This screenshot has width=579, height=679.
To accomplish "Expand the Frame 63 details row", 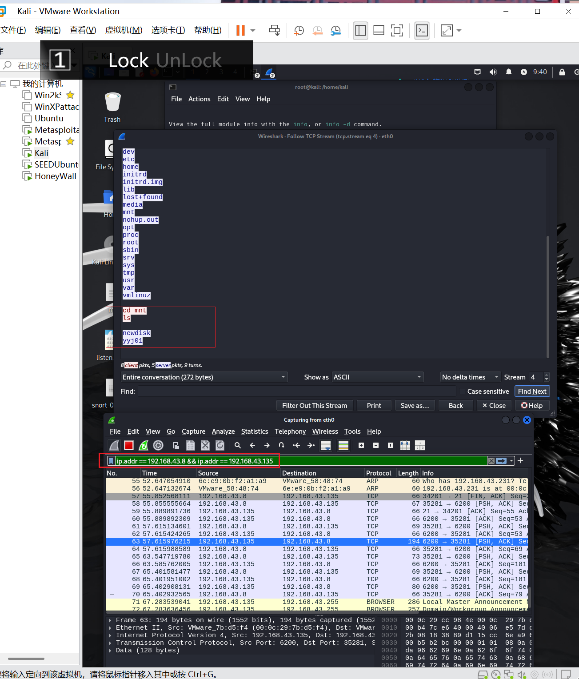I will click(x=110, y=620).
